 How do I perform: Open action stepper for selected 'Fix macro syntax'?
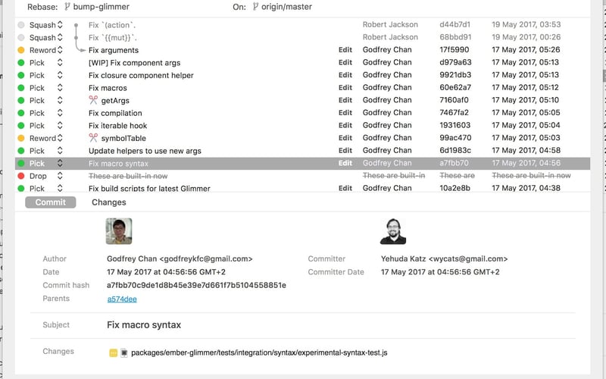tap(60, 163)
